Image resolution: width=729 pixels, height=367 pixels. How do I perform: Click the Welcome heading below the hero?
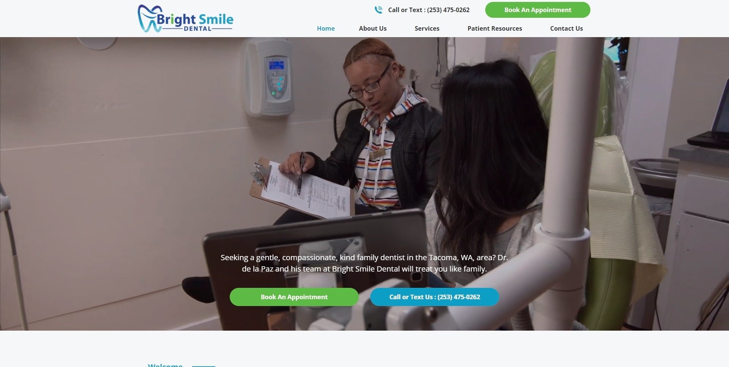[165, 365]
